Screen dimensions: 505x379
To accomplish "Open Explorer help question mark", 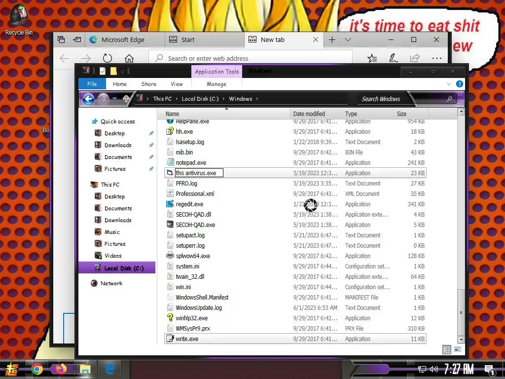I will click(460, 84).
